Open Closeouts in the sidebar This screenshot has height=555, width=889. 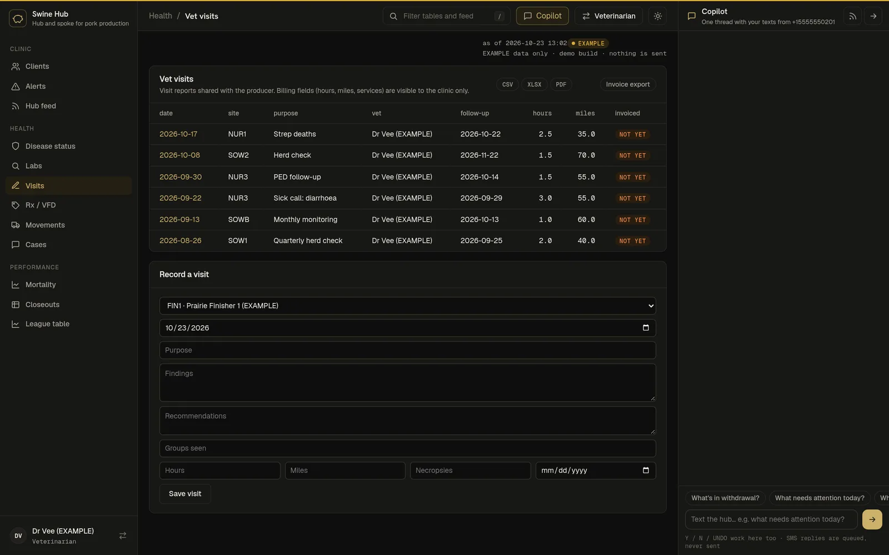point(68,305)
